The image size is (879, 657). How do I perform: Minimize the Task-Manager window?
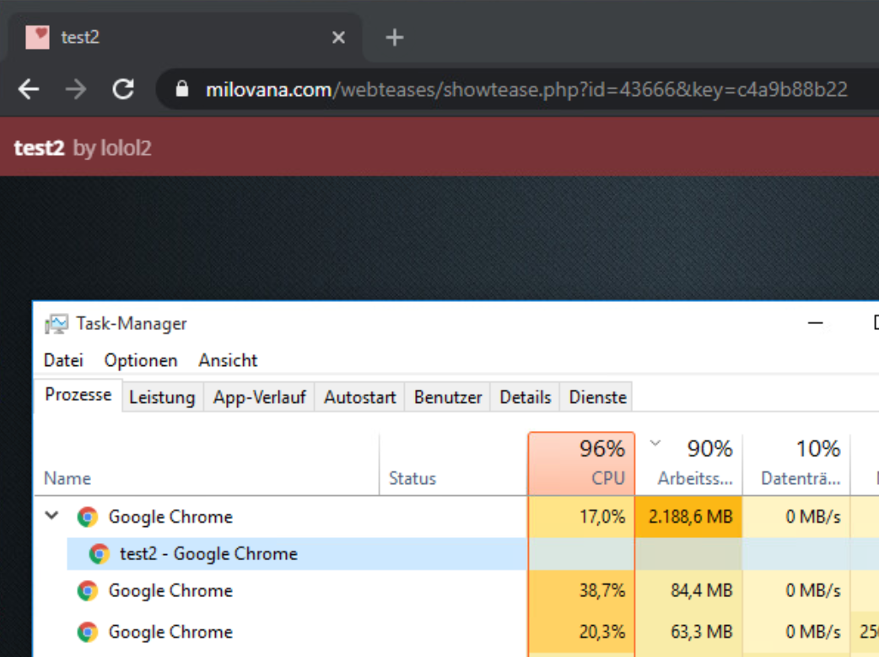pyautogui.click(x=815, y=324)
